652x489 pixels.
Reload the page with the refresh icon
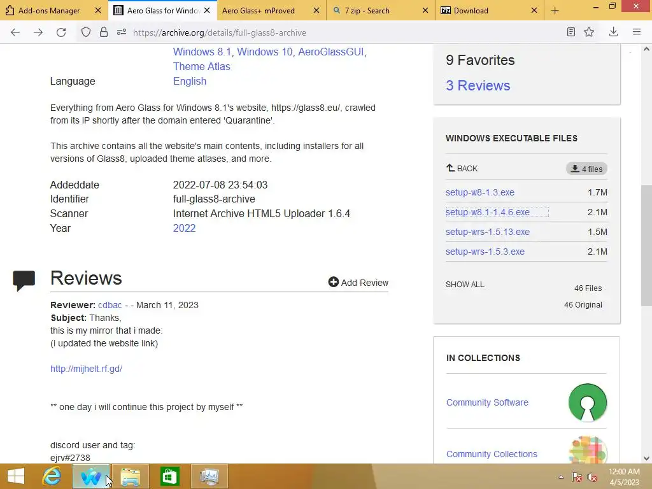point(61,32)
